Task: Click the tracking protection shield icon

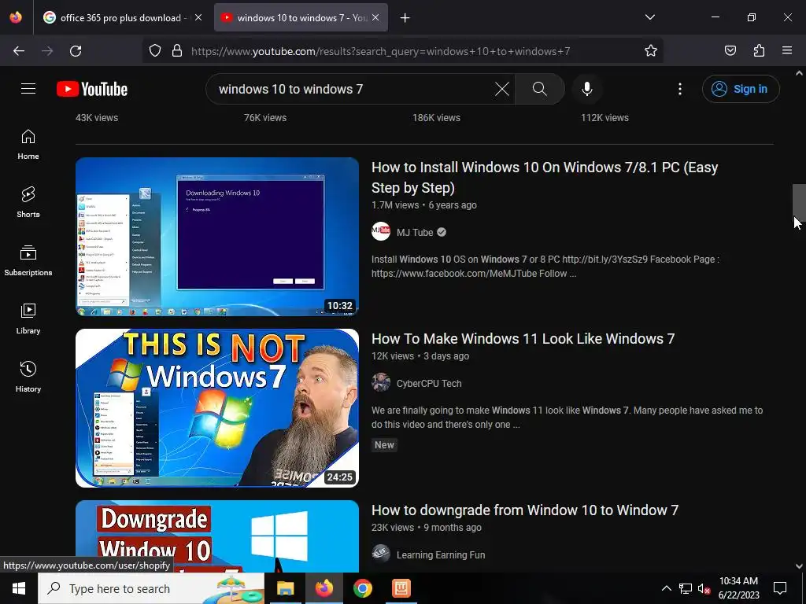Action: (155, 51)
